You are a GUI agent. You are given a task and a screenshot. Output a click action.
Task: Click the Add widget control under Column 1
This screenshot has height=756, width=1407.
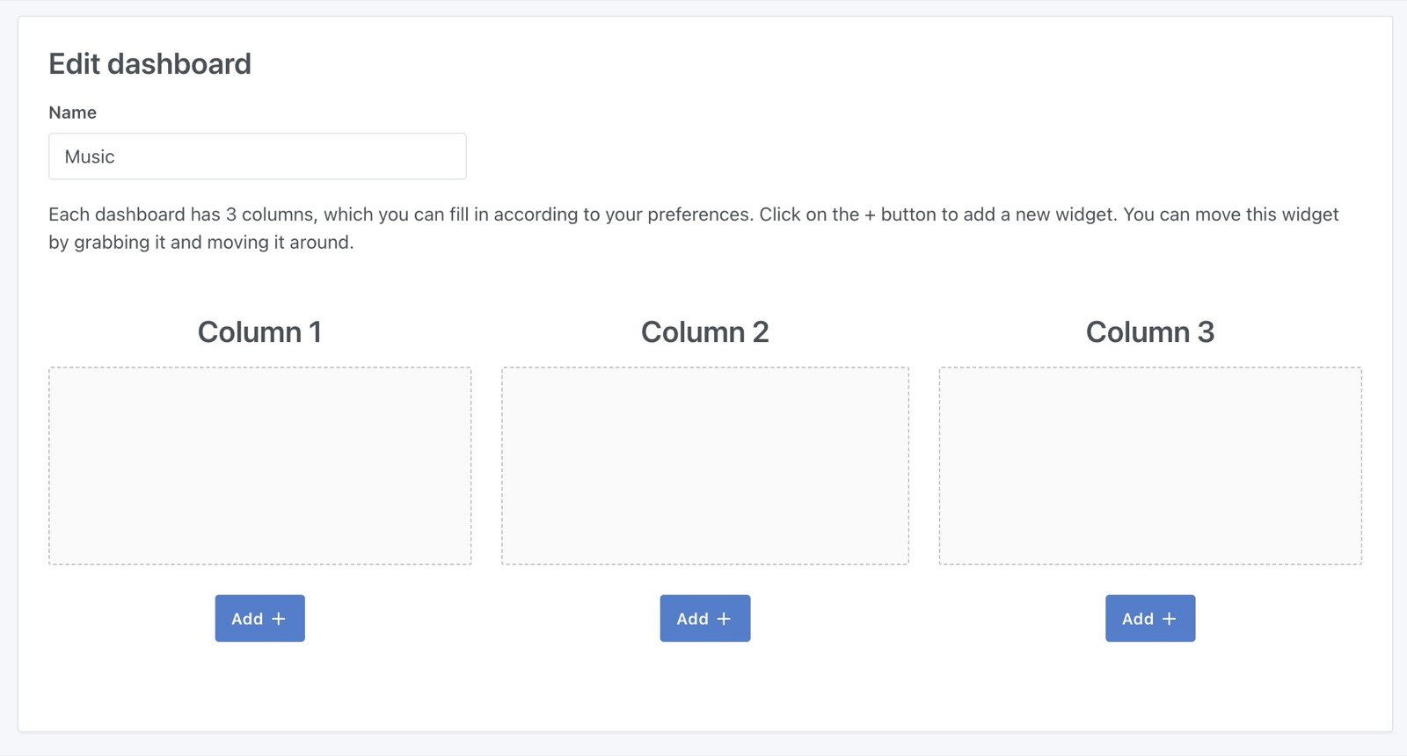click(259, 618)
